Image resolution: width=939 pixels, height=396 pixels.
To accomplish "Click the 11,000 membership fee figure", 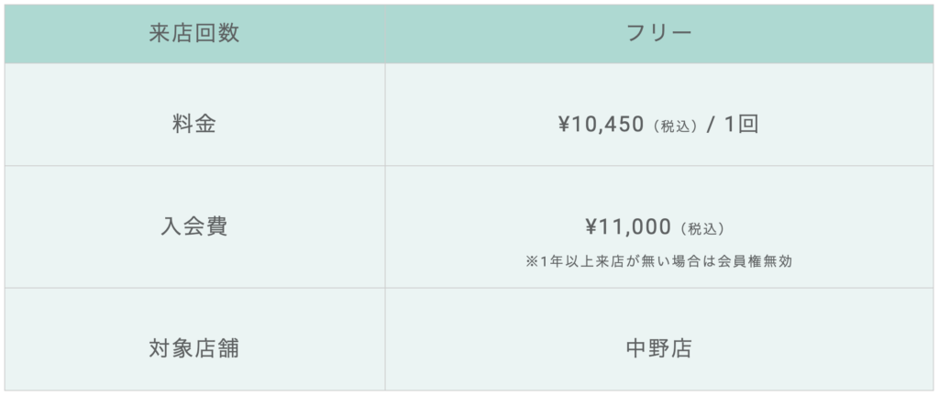I will (635, 227).
